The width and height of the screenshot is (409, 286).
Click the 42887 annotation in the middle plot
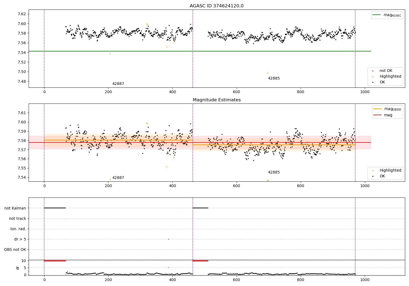(118, 178)
